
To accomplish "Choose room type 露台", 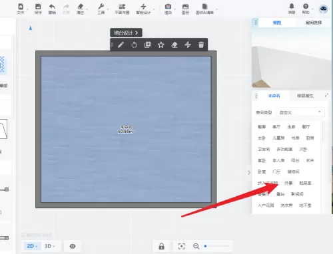I will [x=280, y=194].
